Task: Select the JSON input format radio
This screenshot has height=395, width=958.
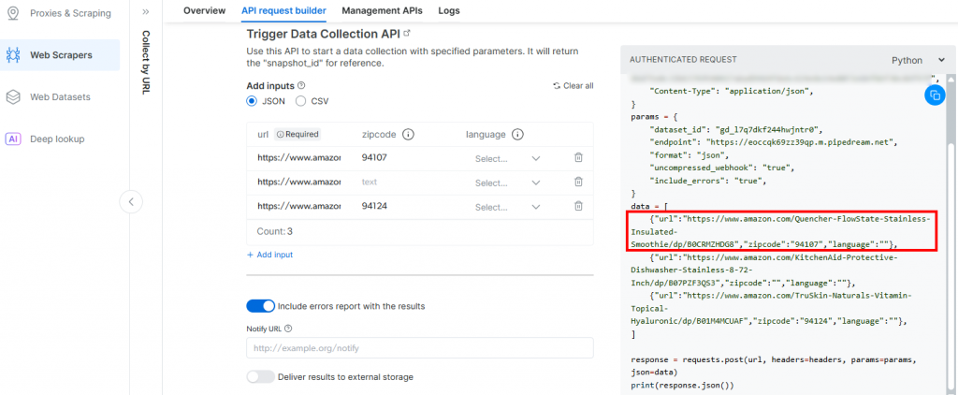Action: click(x=253, y=101)
